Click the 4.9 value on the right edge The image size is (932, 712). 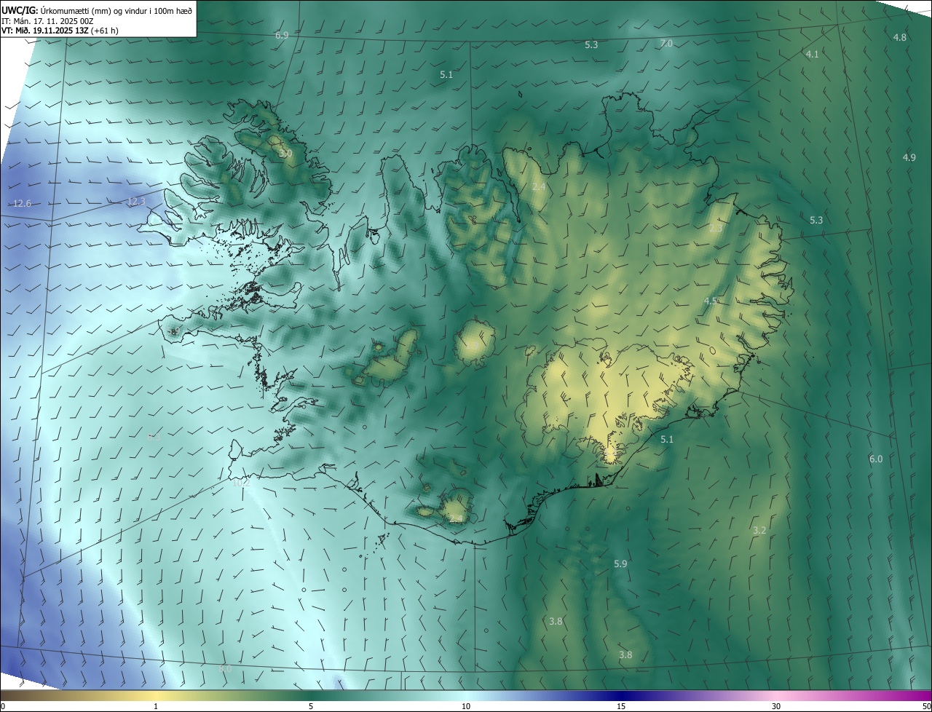pos(909,158)
